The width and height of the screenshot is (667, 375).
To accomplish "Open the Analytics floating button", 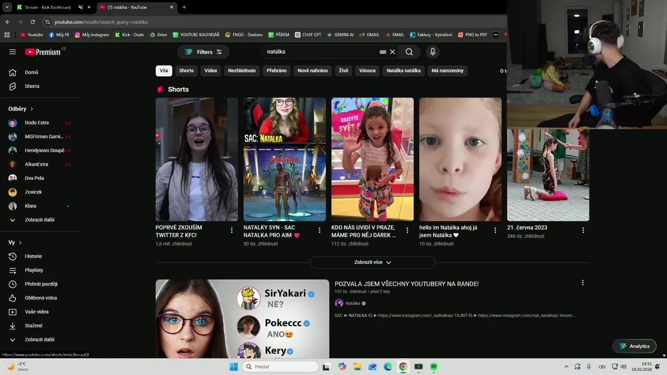I will 634,346.
